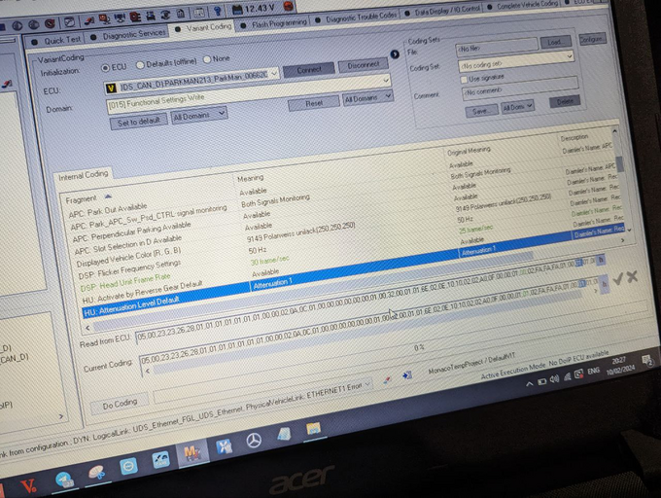Click the upper 'h' hex format button
This screenshot has width=661, height=498.
[x=601, y=260]
